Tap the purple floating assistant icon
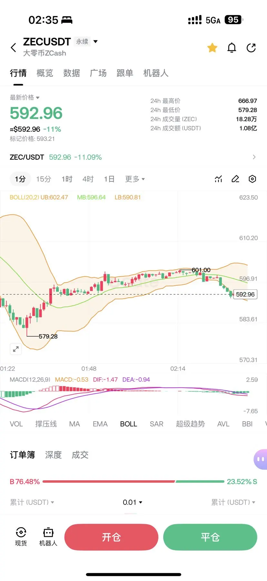The height and width of the screenshot is (581, 267). tap(261, 459)
